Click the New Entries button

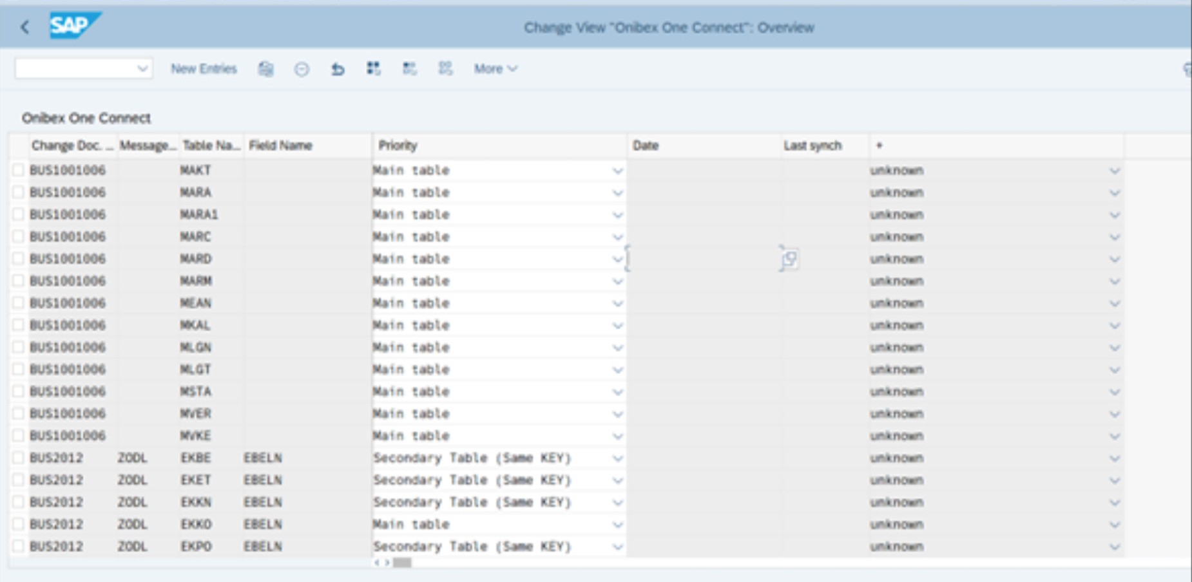click(204, 69)
